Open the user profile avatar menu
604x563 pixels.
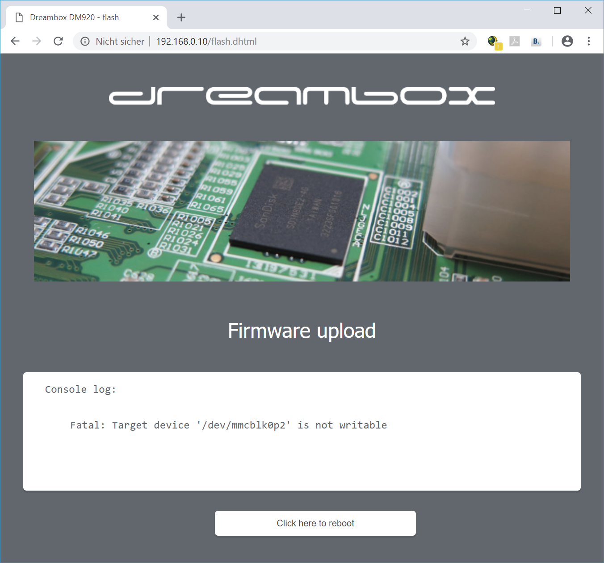coord(567,41)
